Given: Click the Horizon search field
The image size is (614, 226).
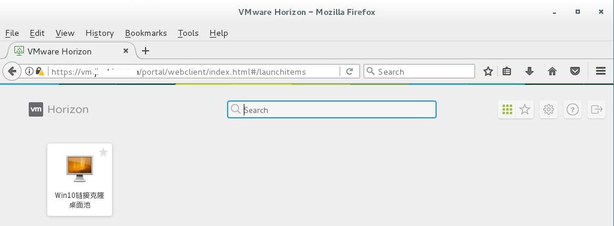Looking at the screenshot, I should tap(332, 109).
